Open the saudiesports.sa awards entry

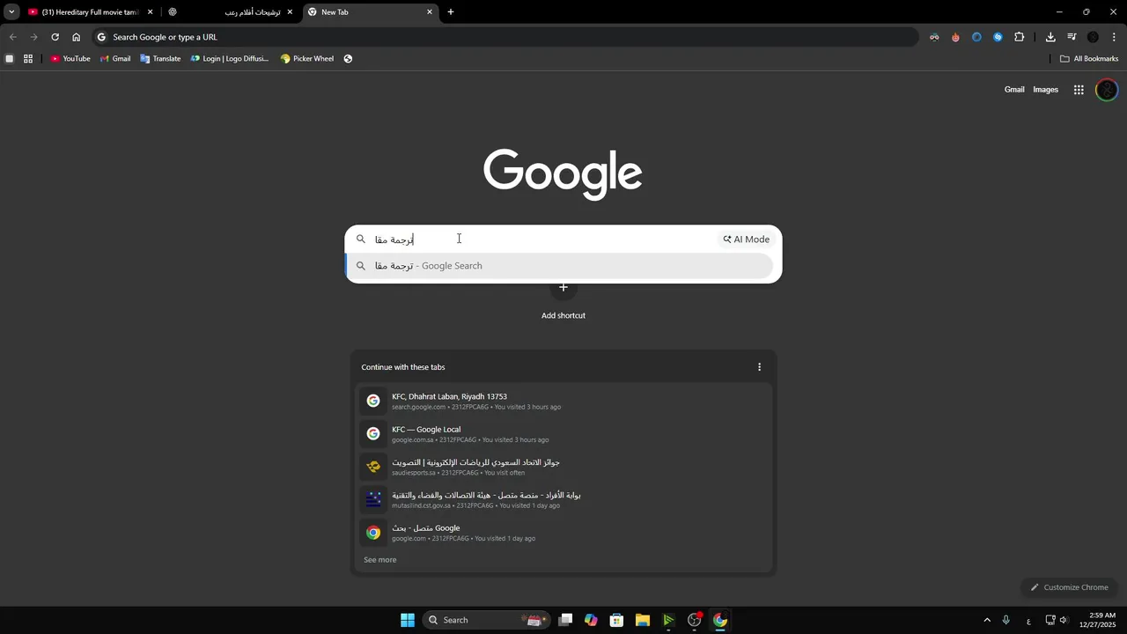(x=563, y=467)
